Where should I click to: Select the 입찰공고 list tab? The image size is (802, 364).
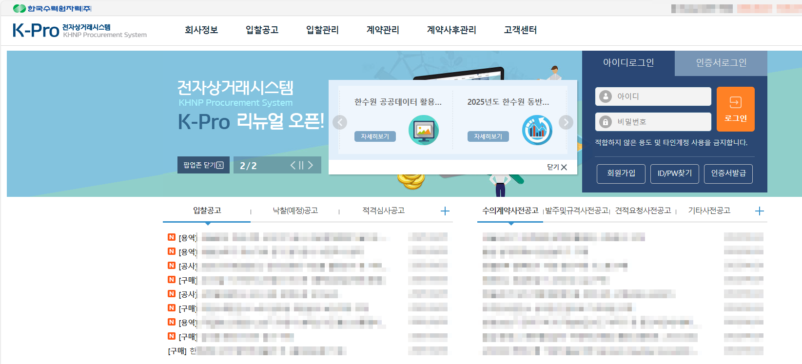tap(207, 211)
